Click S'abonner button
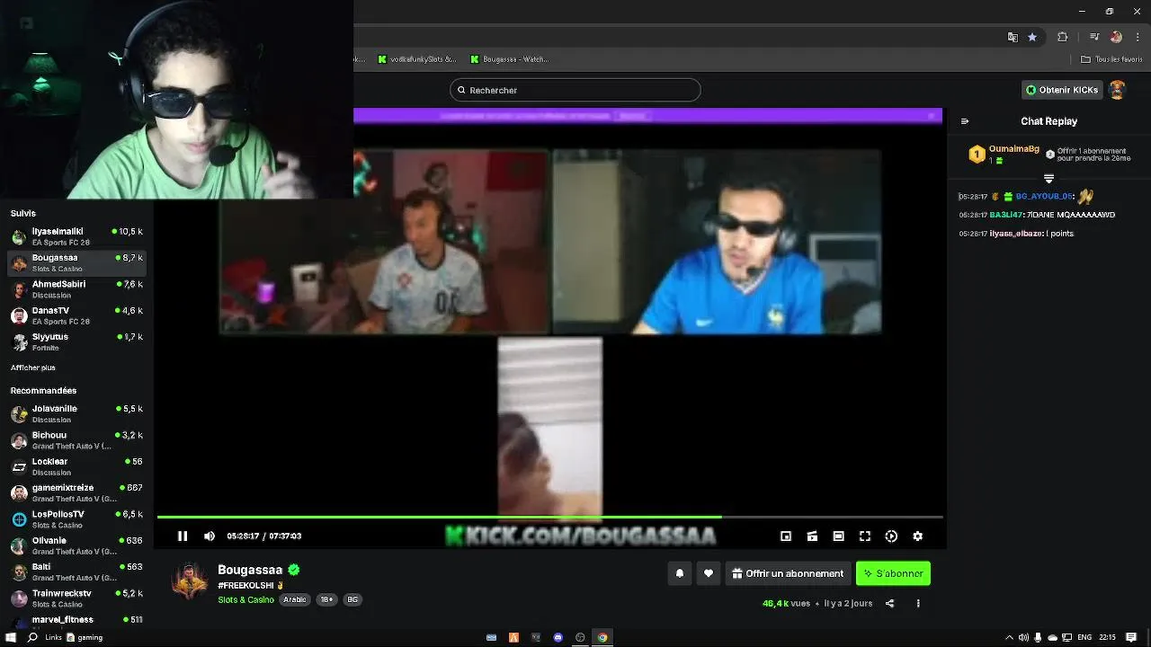This screenshot has width=1151, height=647. [x=893, y=573]
